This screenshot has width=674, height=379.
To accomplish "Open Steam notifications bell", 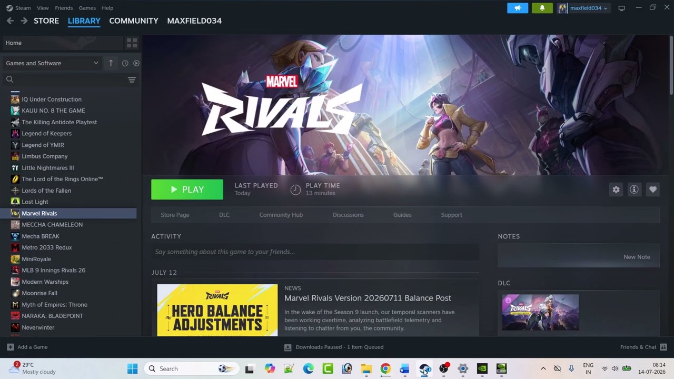I will 542,8.
